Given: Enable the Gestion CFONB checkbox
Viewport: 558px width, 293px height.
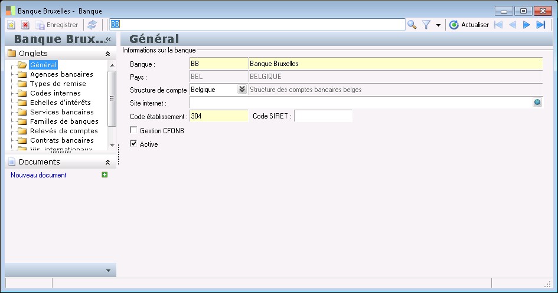Looking at the screenshot, I should [133, 130].
